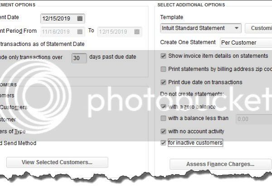This screenshot has height=191, width=272.
Task: Click the Customize template button
Action: 258,28
